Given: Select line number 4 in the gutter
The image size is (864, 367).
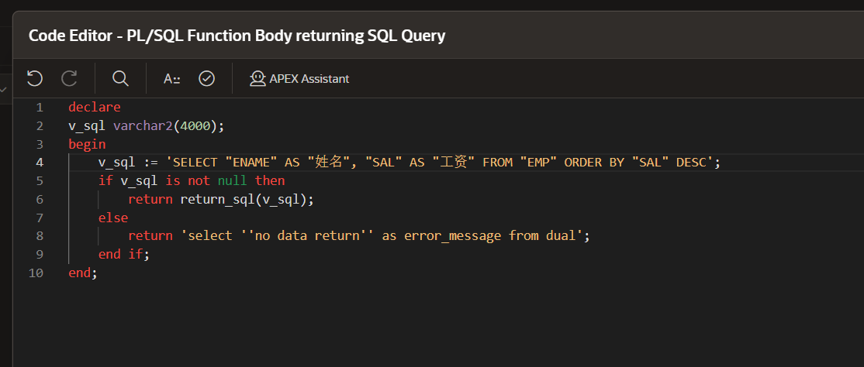Looking at the screenshot, I should point(39,163).
